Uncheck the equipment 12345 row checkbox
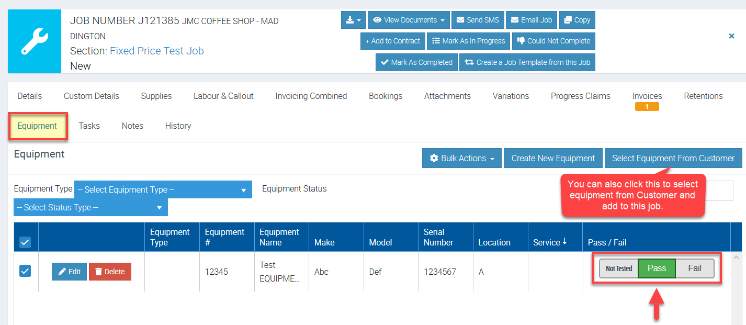This screenshot has width=746, height=325. pyautogui.click(x=25, y=271)
